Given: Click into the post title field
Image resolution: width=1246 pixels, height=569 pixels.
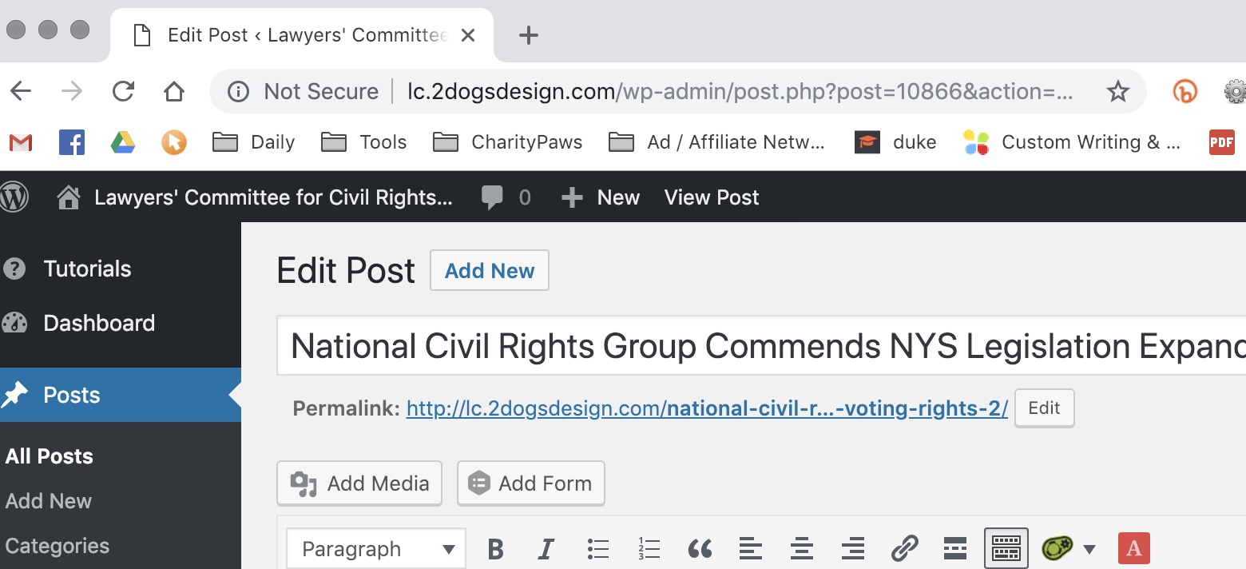Looking at the screenshot, I should click(x=759, y=346).
